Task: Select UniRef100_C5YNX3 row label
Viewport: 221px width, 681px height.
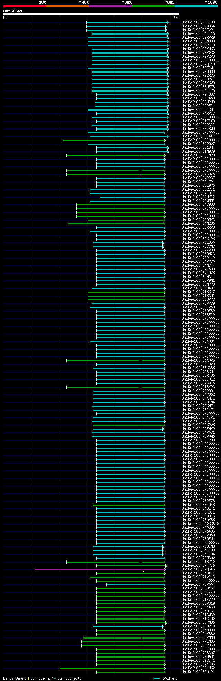Action: (x=198, y=49)
